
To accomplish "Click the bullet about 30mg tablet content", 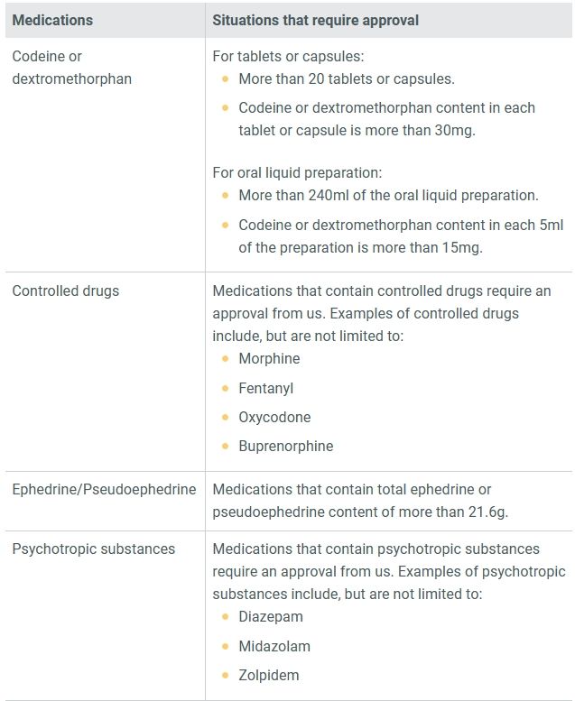I will click(386, 119).
